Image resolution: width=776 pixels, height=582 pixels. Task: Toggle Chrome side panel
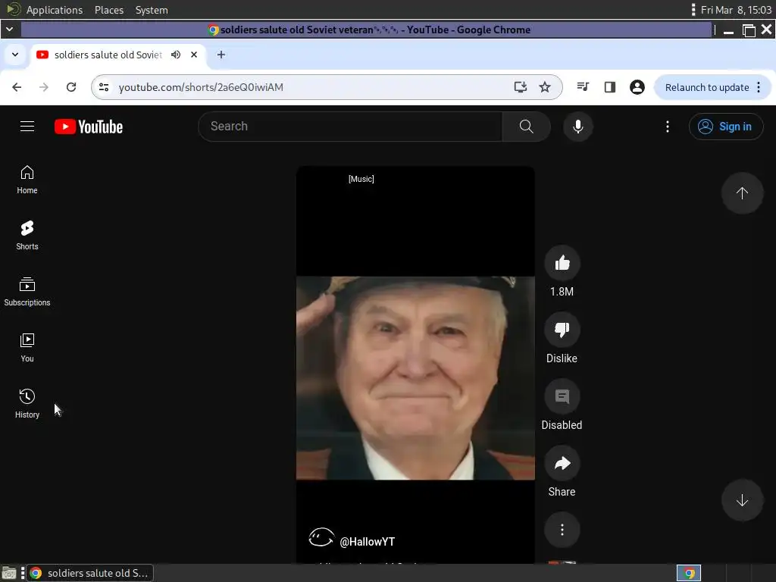tap(610, 87)
